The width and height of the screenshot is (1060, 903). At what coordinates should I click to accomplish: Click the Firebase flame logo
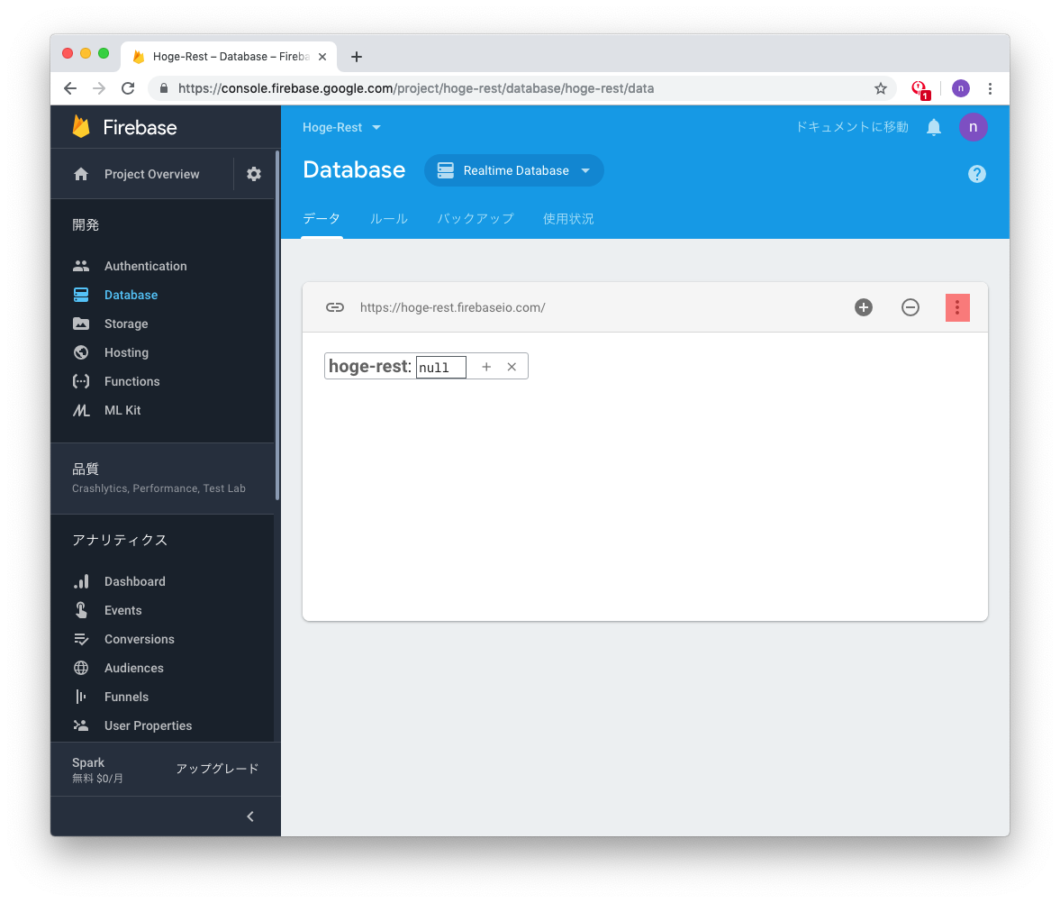pos(81,126)
